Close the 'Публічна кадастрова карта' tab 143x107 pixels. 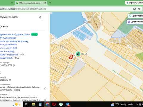[x=45, y=3]
